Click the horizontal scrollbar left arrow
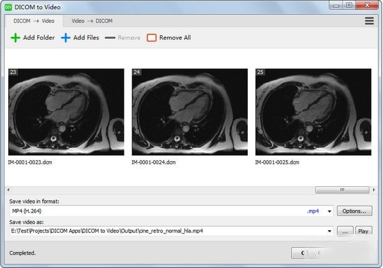The height and width of the screenshot is (268, 383). click(x=8, y=190)
